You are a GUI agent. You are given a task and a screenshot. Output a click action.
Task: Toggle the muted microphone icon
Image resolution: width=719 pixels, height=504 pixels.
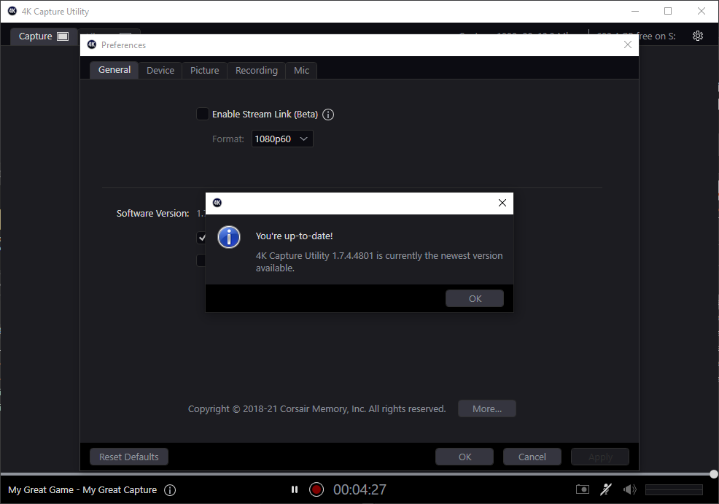[606, 489]
